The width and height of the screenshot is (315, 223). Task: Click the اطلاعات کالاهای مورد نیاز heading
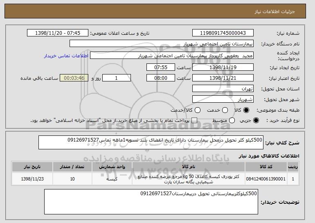(x=269, y=156)
